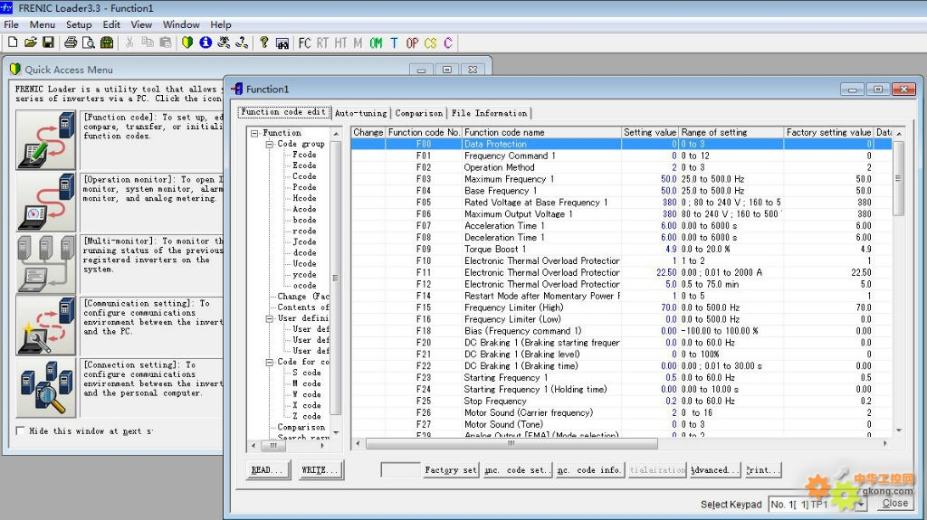Open the Select Keypad dropdown
This screenshot has height=520, width=927.
click(862, 504)
